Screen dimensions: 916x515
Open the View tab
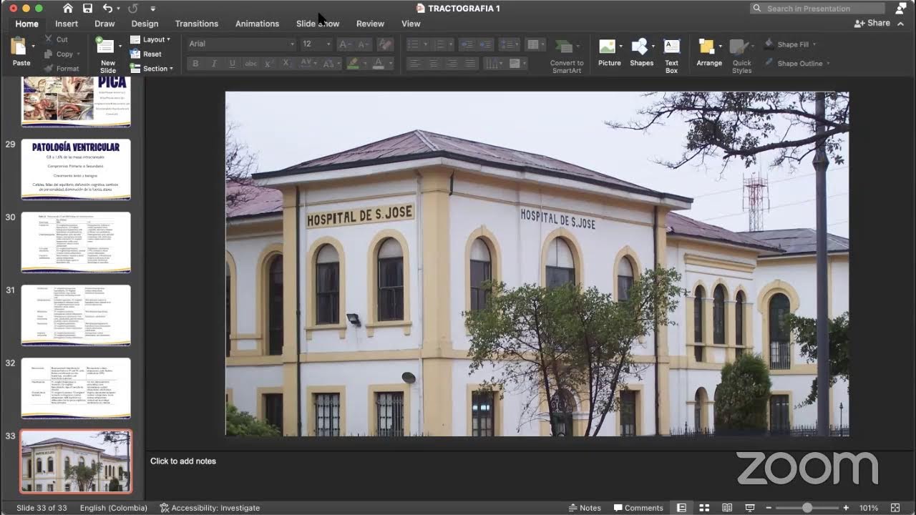[411, 24]
